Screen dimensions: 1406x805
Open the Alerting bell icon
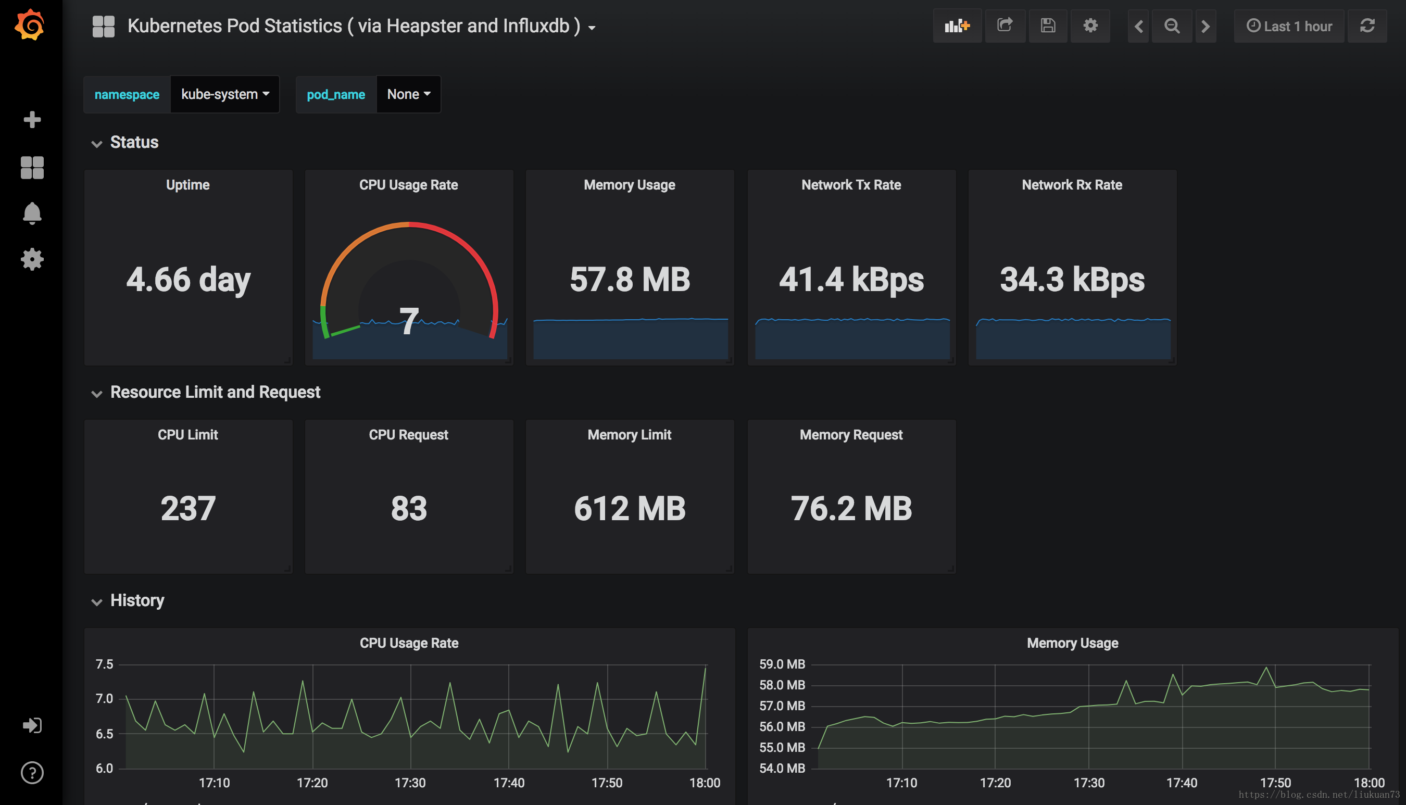[32, 213]
